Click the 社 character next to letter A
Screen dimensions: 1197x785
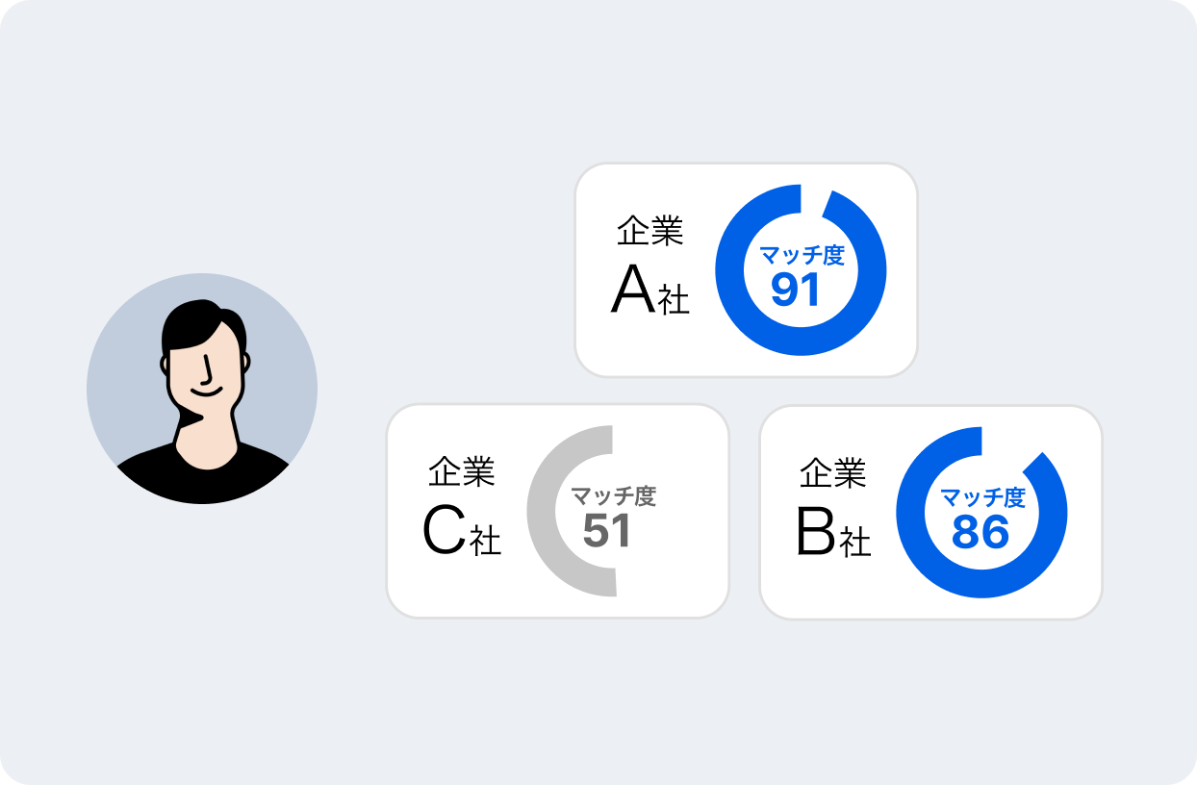[674, 300]
